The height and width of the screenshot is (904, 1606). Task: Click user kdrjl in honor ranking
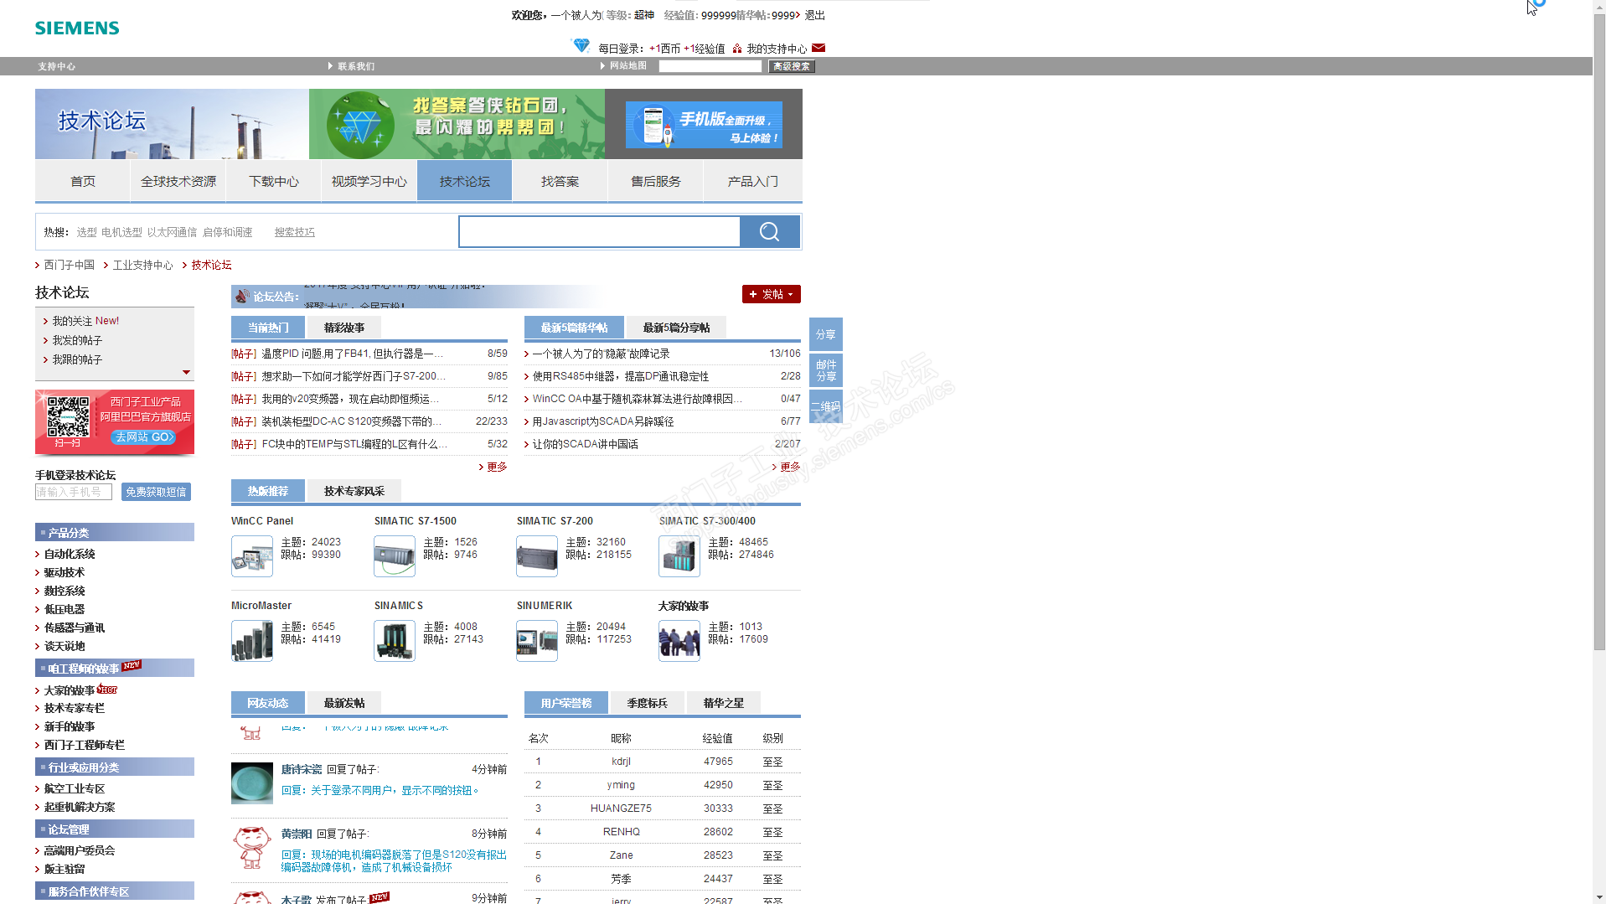tap(621, 762)
